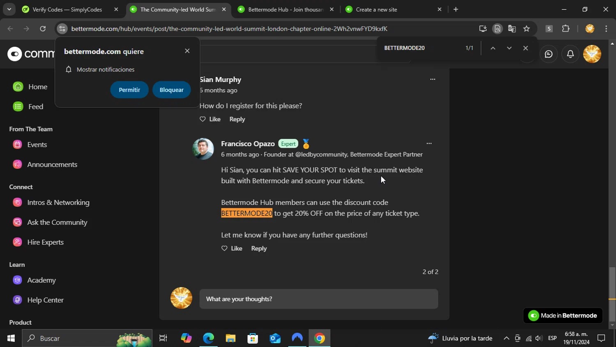Open the translate page icon

(x=512, y=29)
